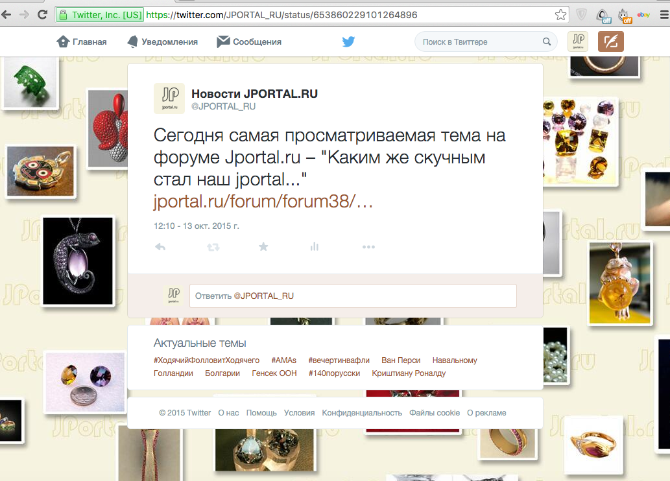Open trend #ХодячийФолловитХодячего
The image size is (670, 481).
206,360
